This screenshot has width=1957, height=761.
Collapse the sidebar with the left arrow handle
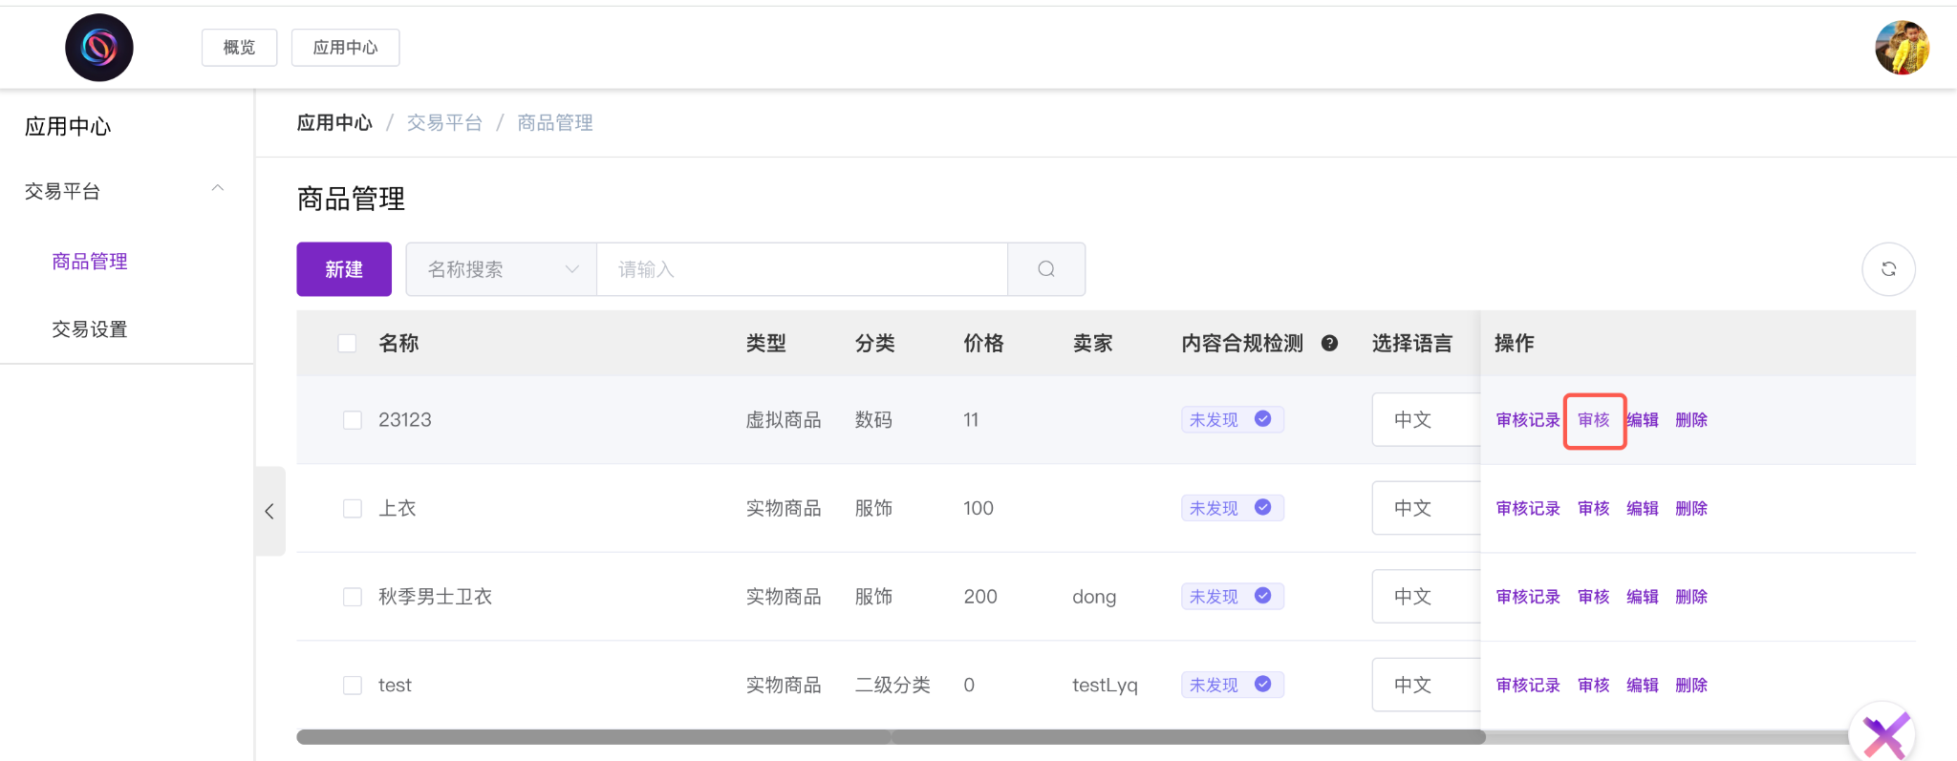click(269, 511)
